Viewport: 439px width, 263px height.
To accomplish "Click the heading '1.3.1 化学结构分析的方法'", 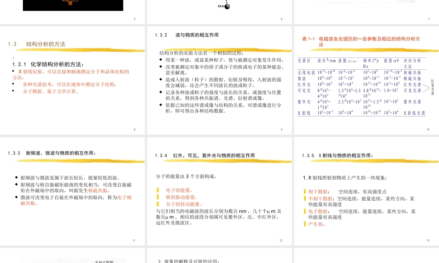I will pos(48,64).
